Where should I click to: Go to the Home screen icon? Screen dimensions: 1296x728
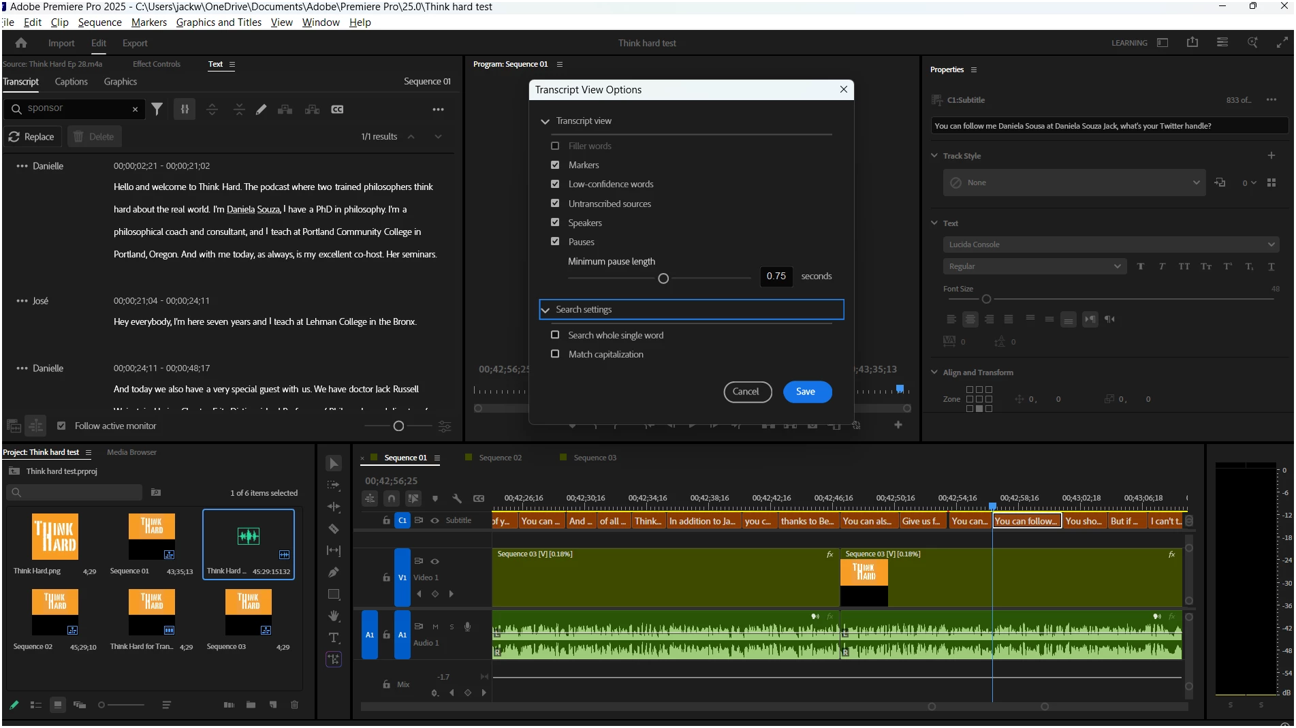pos(21,43)
